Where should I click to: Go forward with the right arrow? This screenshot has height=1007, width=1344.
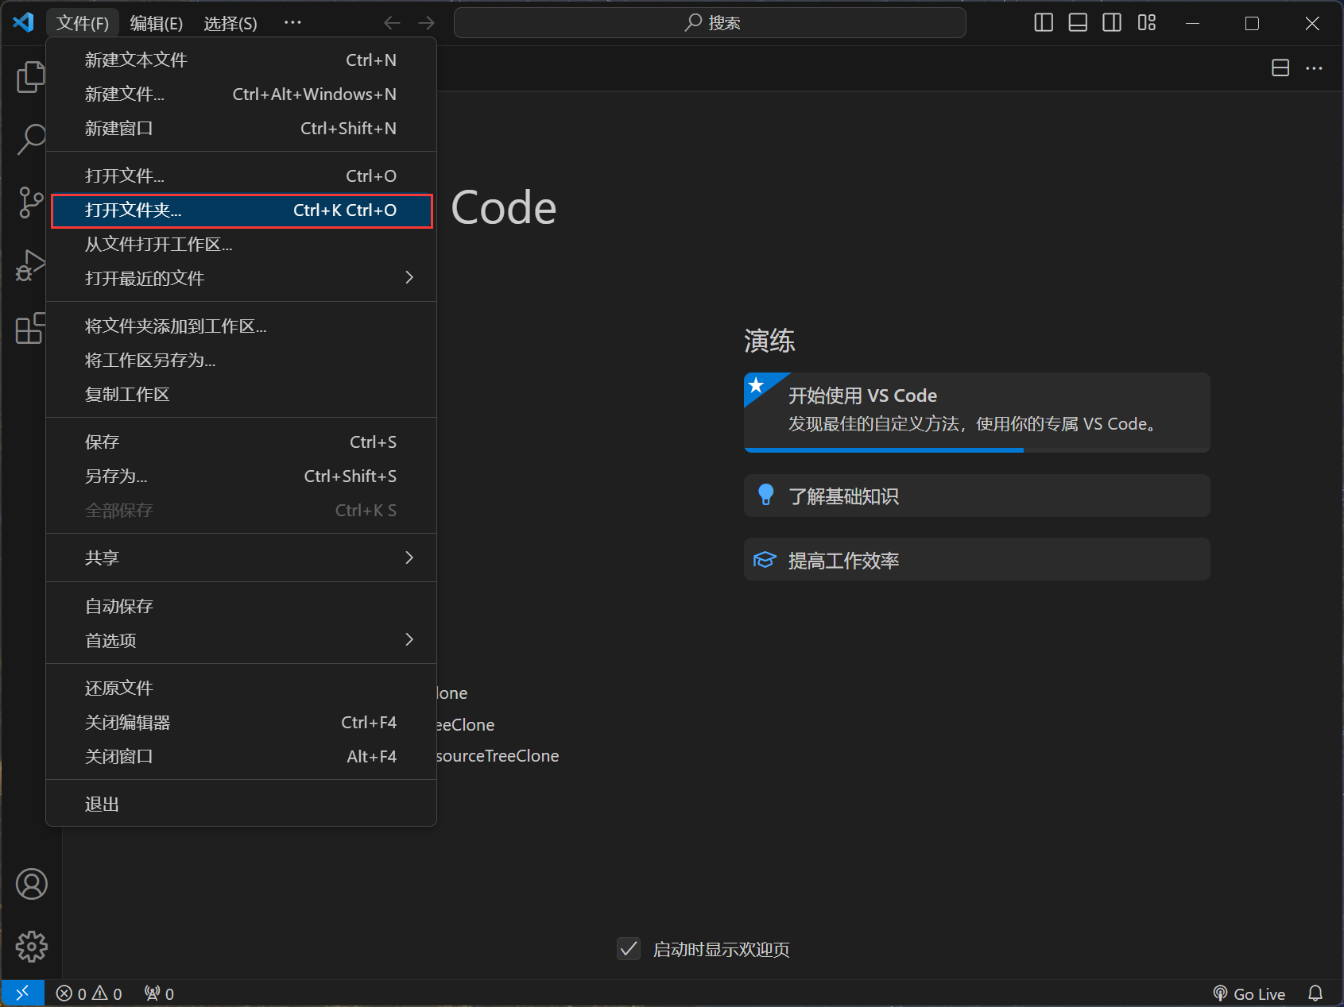click(427, 23)
